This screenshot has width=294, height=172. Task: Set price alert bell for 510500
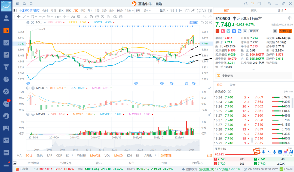tap(275, 31)
